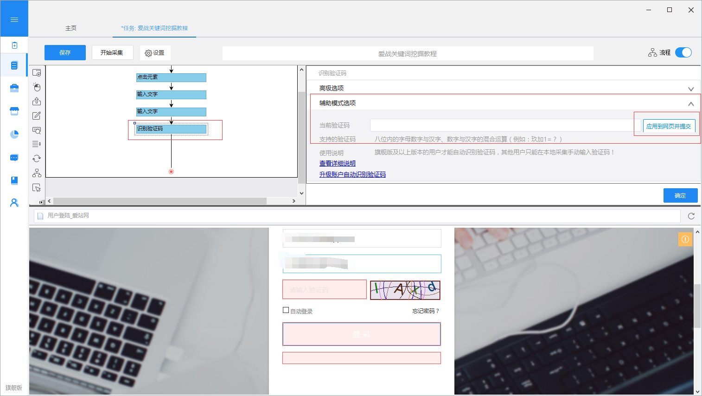The height and width of the screenshot is (396, 702).
Task: Select the dropdown list switch tool
Action: 37,144
